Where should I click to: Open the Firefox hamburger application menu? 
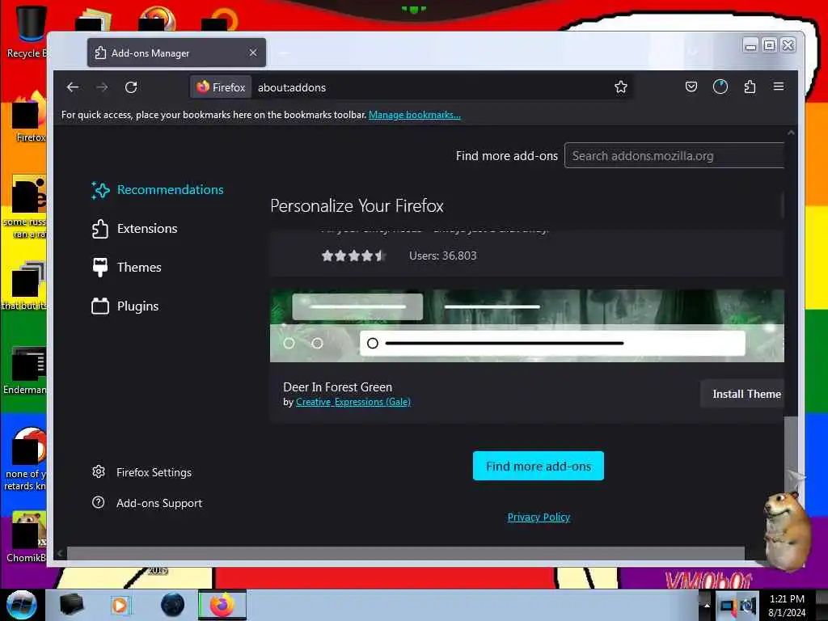(x=779, y=87)
